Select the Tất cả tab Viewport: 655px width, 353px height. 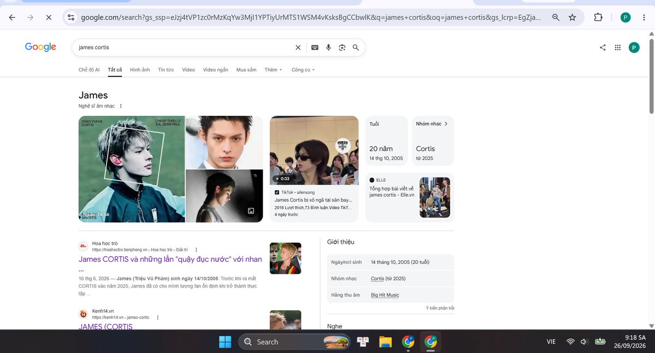pos(115,70)
